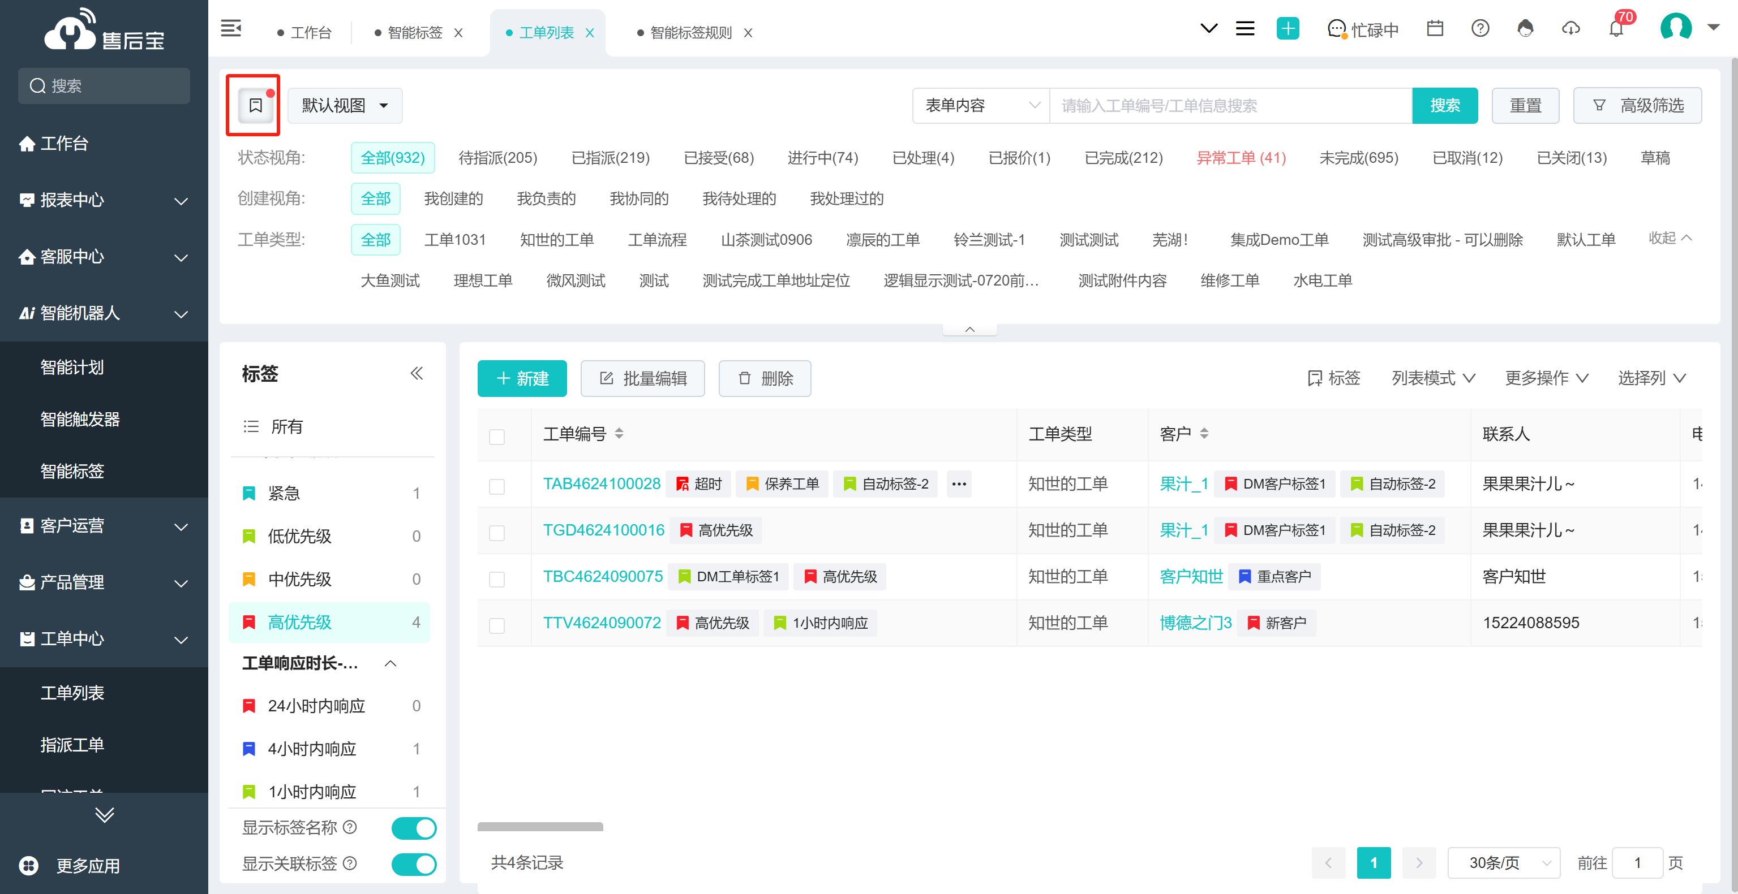Image resolution: width=1738 pixels, height=894 pixels.
Task: Close the 智能标签规则 tab
Action: 748,32
